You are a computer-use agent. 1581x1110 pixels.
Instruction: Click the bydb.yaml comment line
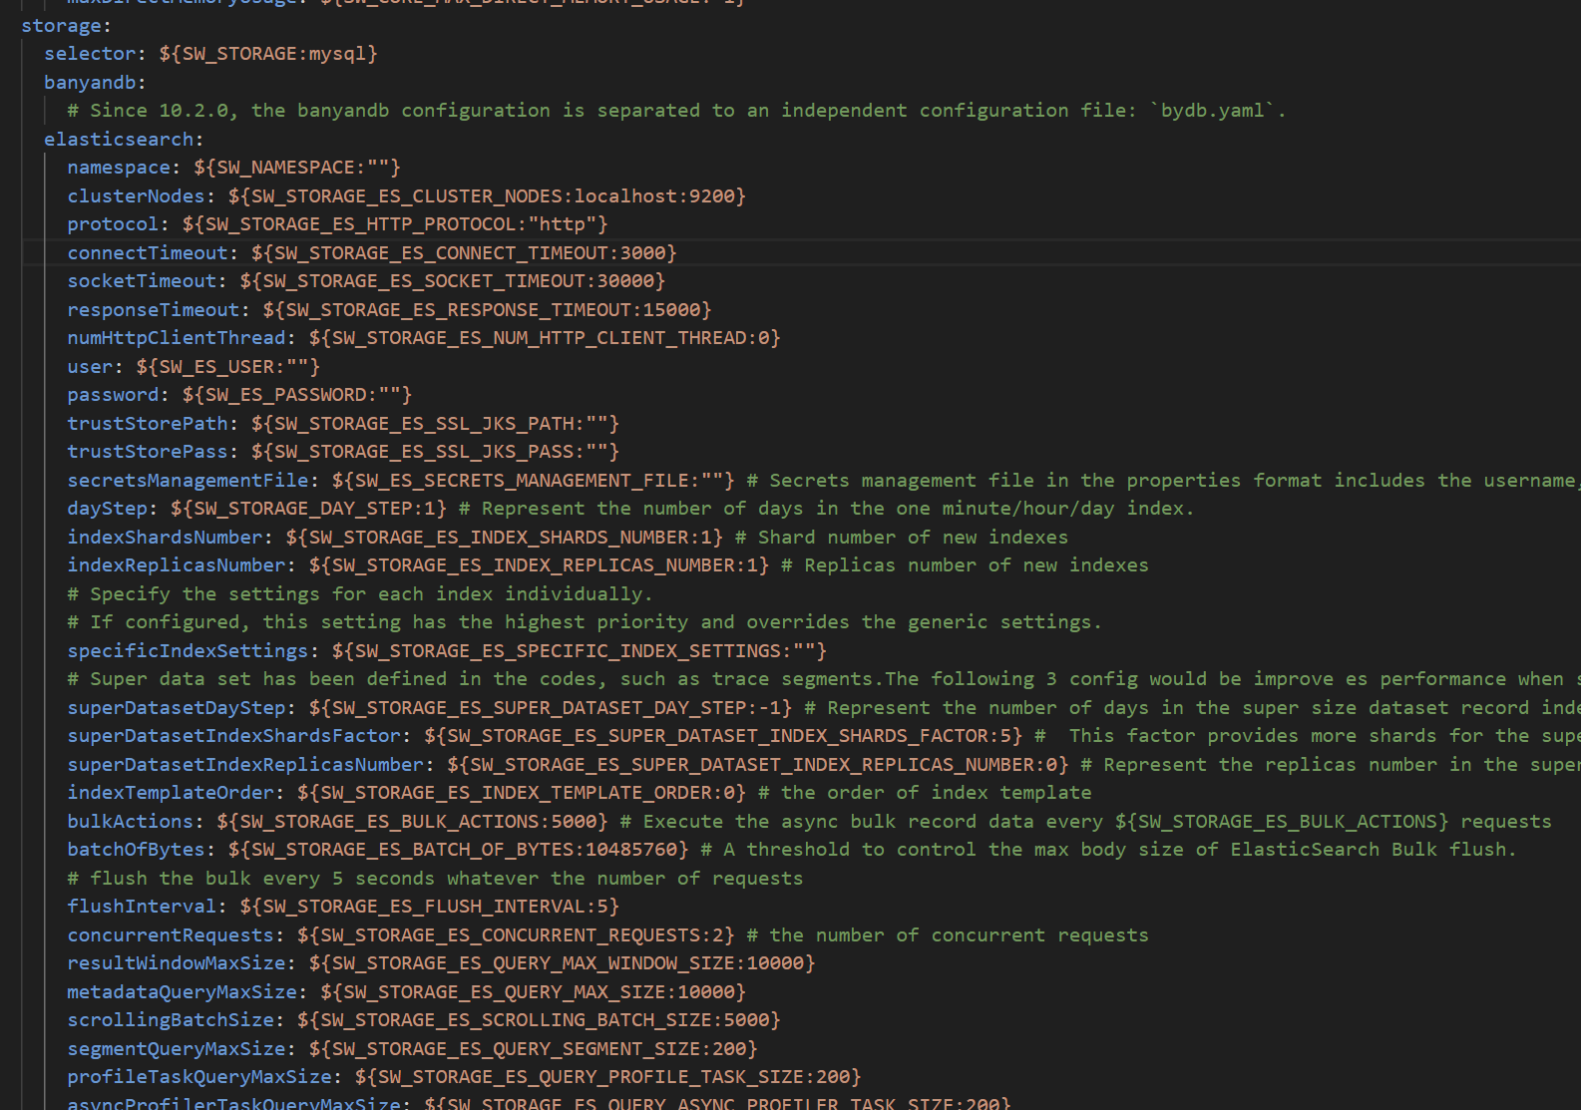[676, 111]
